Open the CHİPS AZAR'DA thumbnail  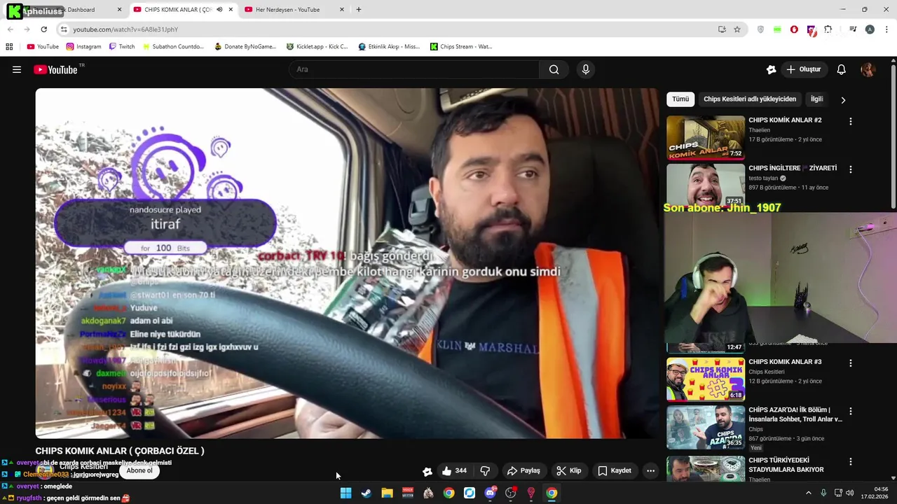705,427
